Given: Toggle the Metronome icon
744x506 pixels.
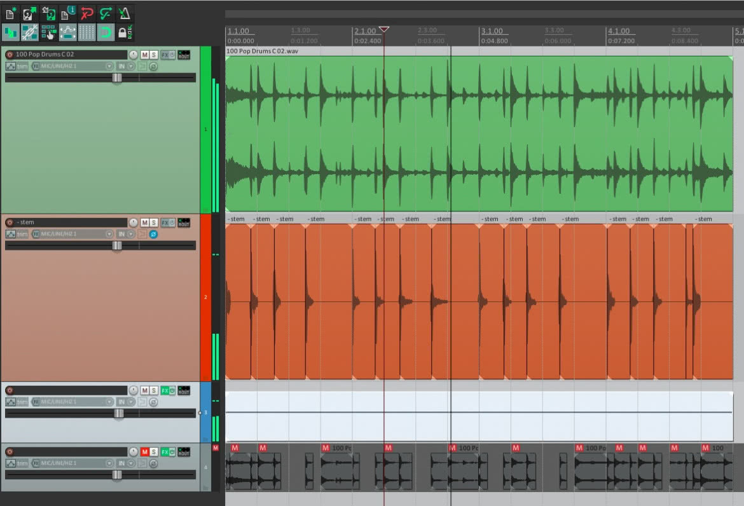Looking at the screenshot, I should [x=124, y=13].
